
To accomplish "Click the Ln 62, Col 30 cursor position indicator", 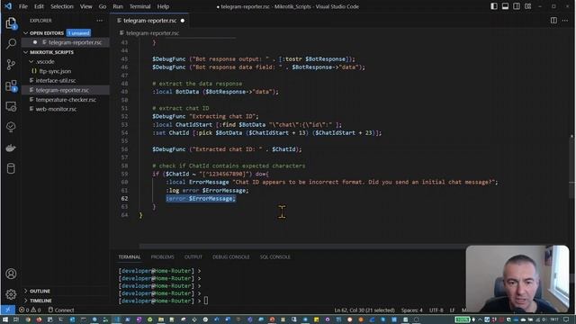I will coord(364,310).
